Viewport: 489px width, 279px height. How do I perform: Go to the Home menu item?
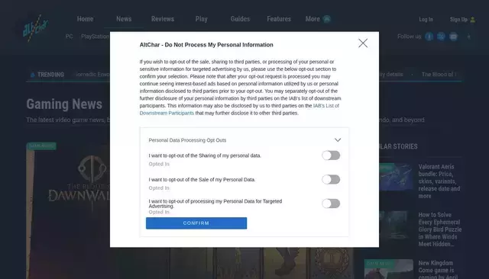pyautogui.click(x=85, y=19)
